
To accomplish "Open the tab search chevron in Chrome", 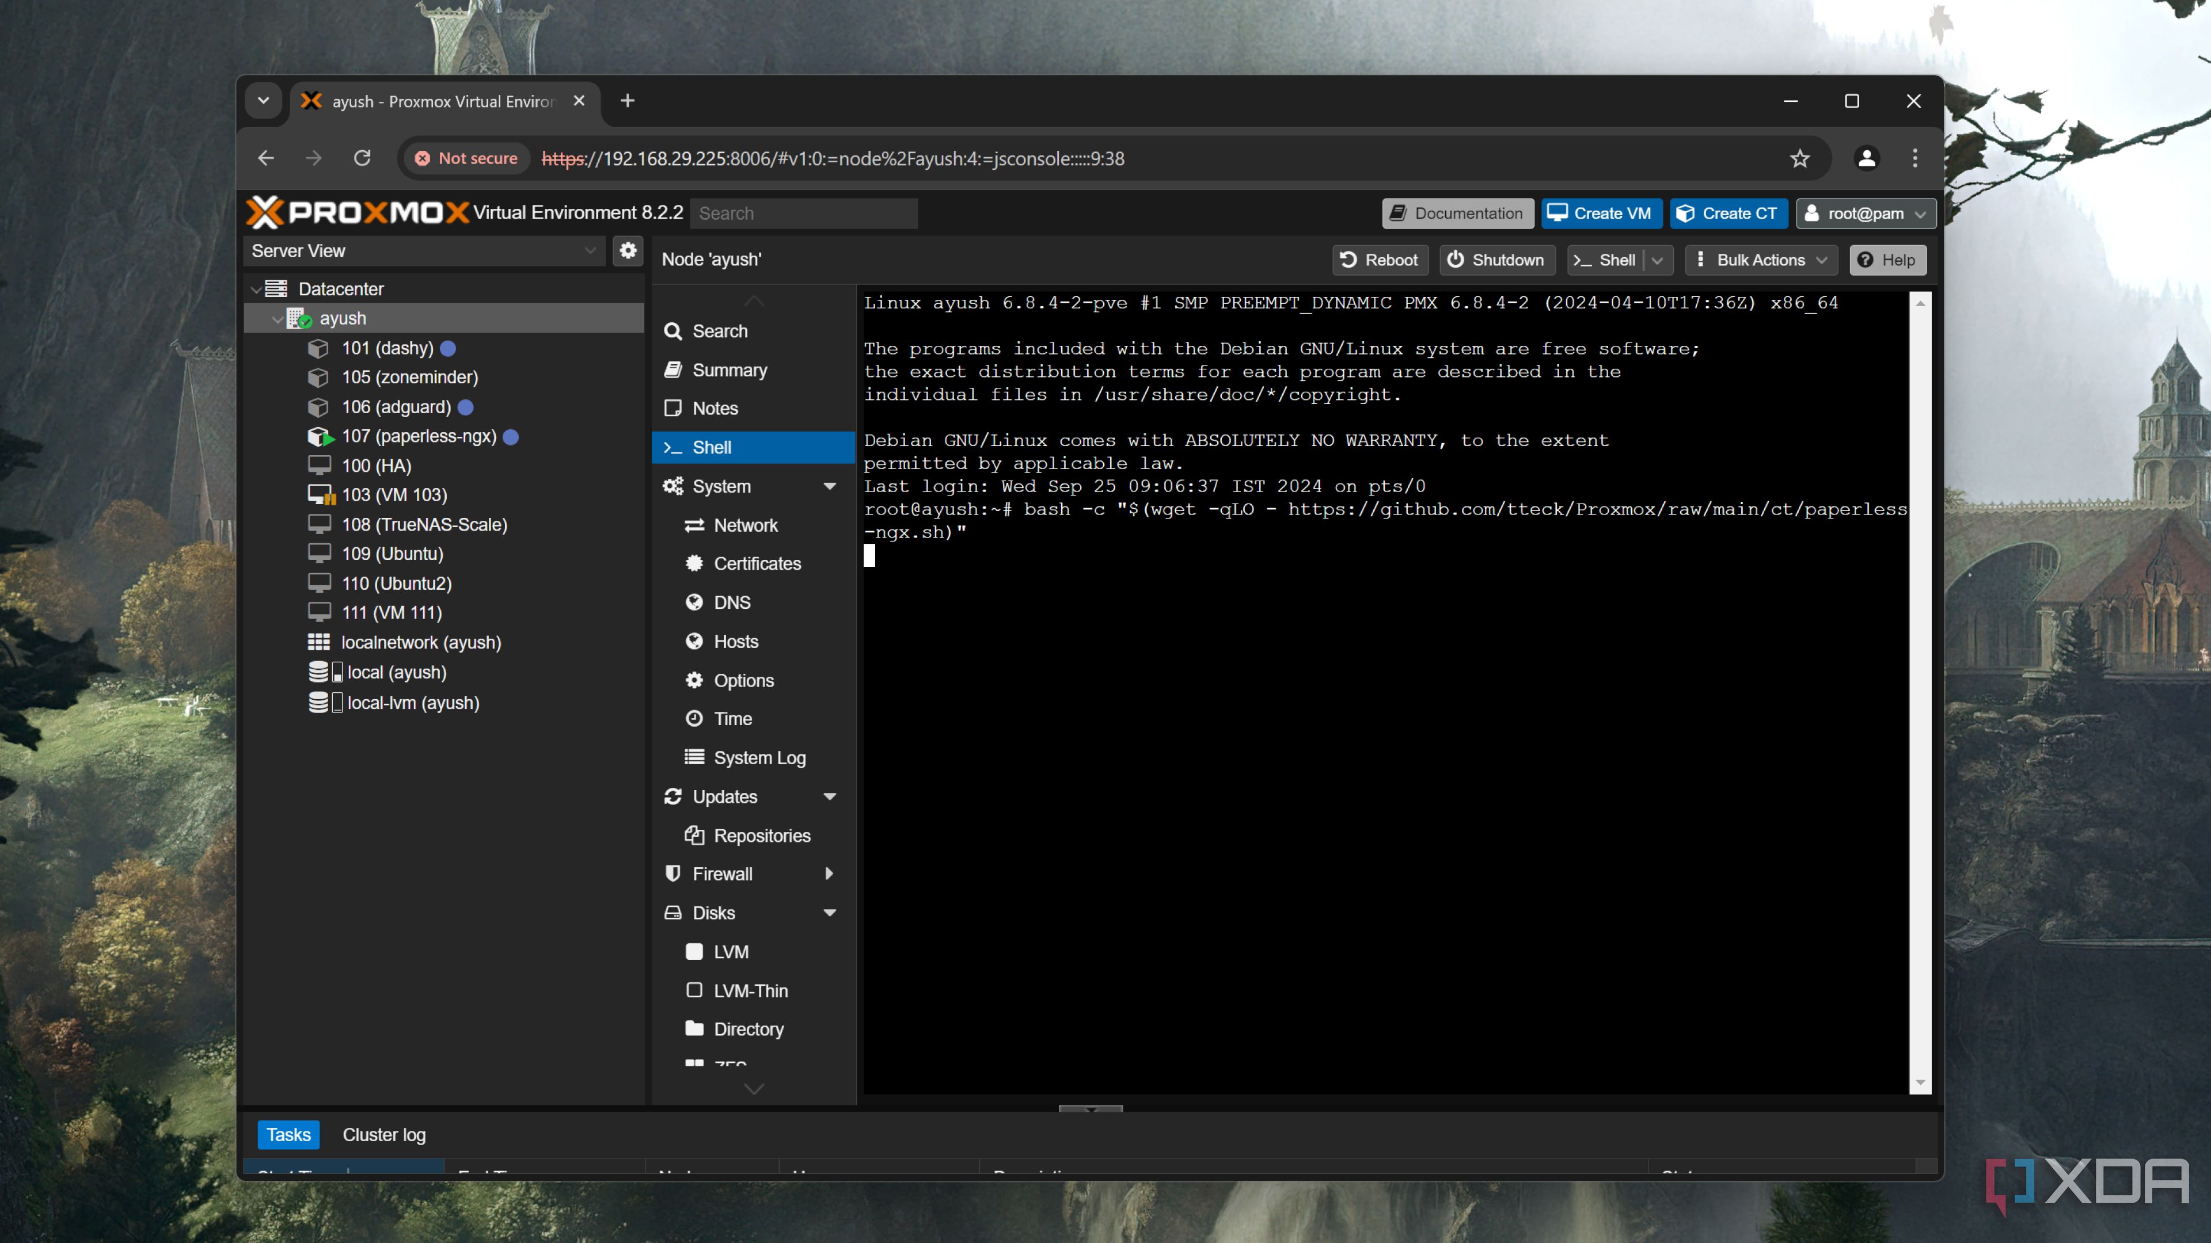I will (x=264, y=101).
